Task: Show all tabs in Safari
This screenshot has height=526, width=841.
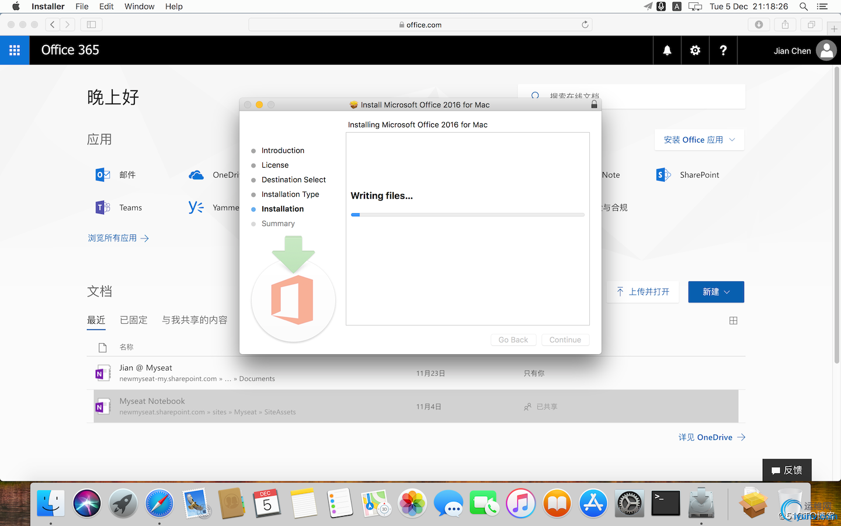Action: tap(811, 25)
